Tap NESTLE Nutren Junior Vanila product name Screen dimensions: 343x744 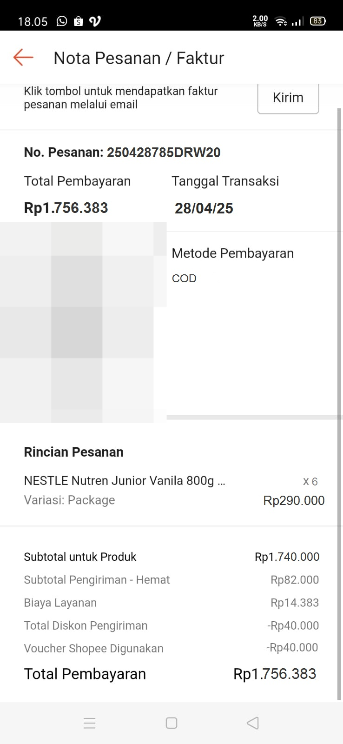125,481
